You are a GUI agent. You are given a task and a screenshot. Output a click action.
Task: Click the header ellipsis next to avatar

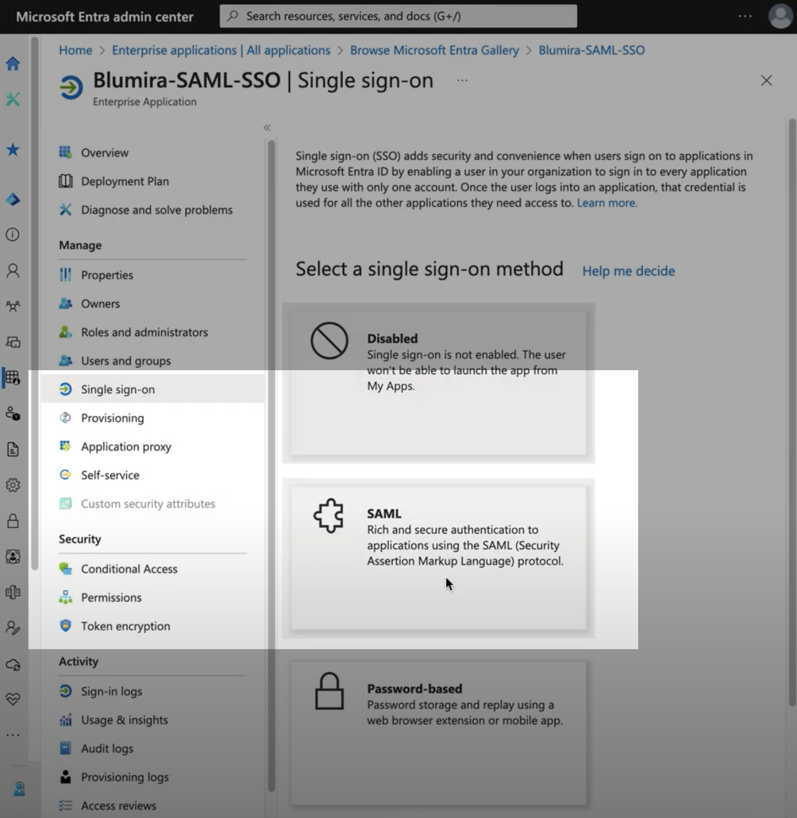[745, 16]
